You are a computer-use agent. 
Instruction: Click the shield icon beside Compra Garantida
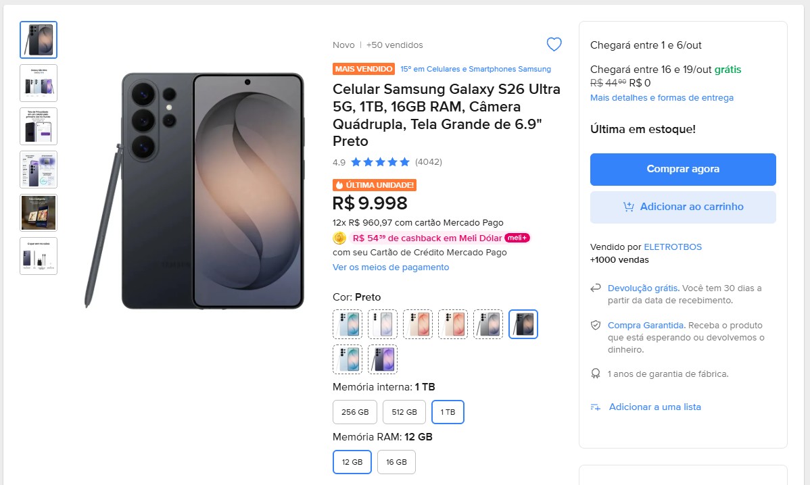pos(596,325)
